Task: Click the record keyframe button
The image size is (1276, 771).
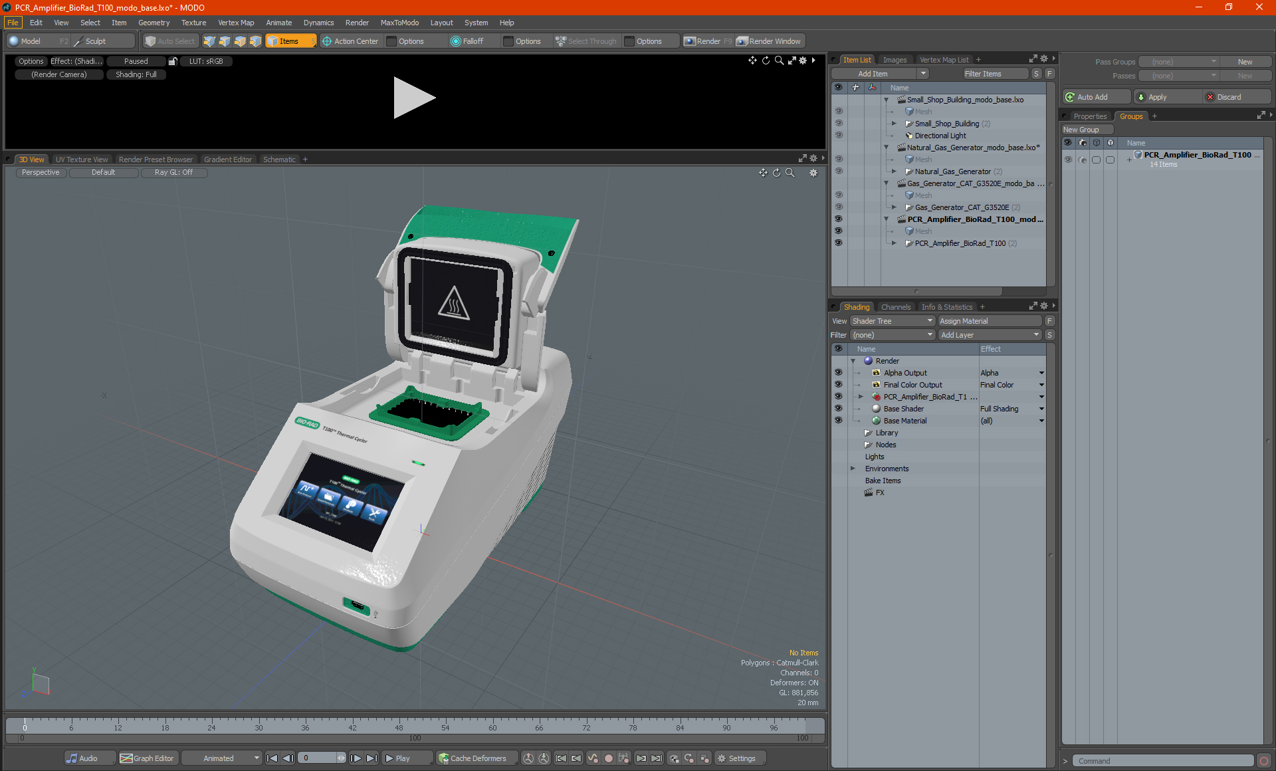Action: (x=608, y=758)
